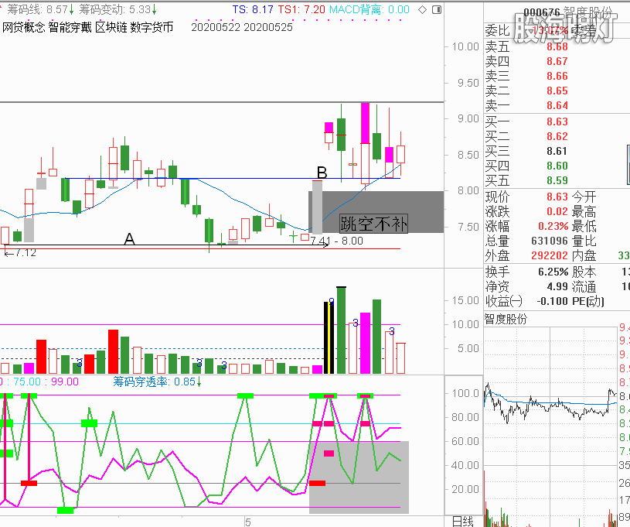Click the 卖一 ask price 8.64
The image size is (630, 527).
pos(557,106)
